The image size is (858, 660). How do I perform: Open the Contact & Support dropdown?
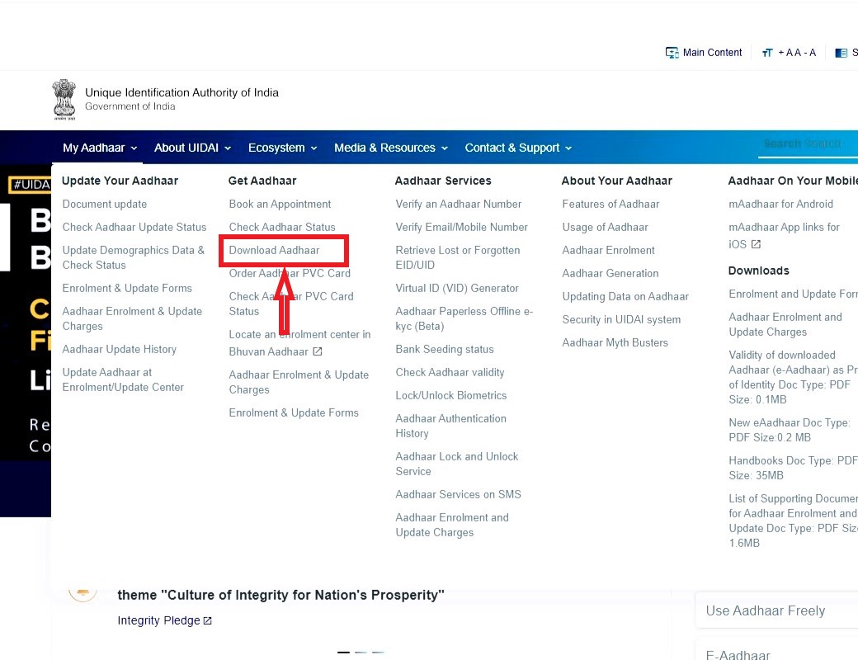click(518, 148)
